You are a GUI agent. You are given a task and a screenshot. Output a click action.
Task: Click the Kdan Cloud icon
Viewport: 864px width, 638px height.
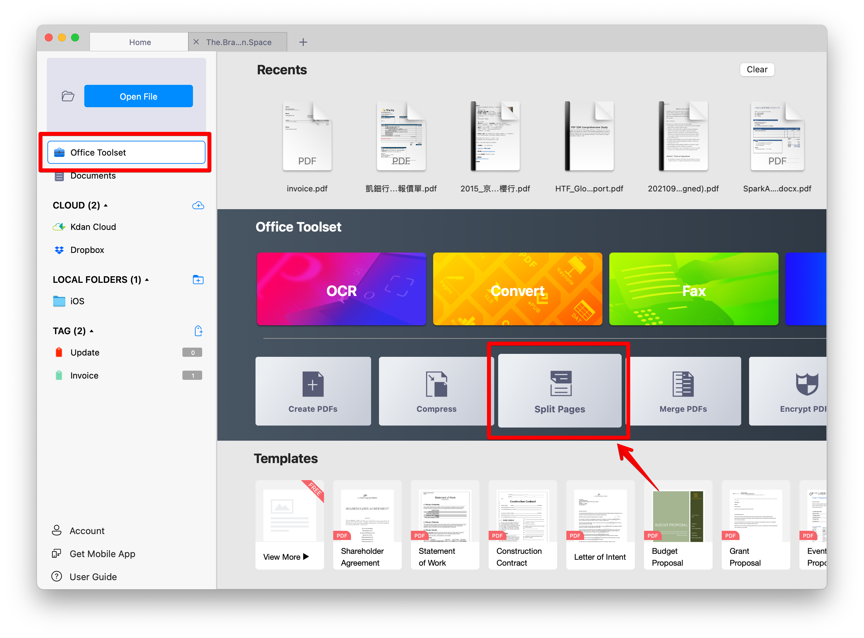tap(59, 227)
